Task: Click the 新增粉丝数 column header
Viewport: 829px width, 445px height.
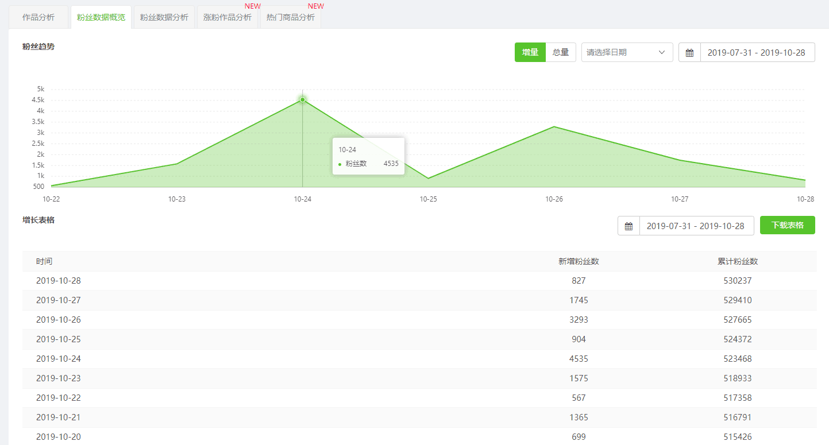Action: tap(579, 261)
